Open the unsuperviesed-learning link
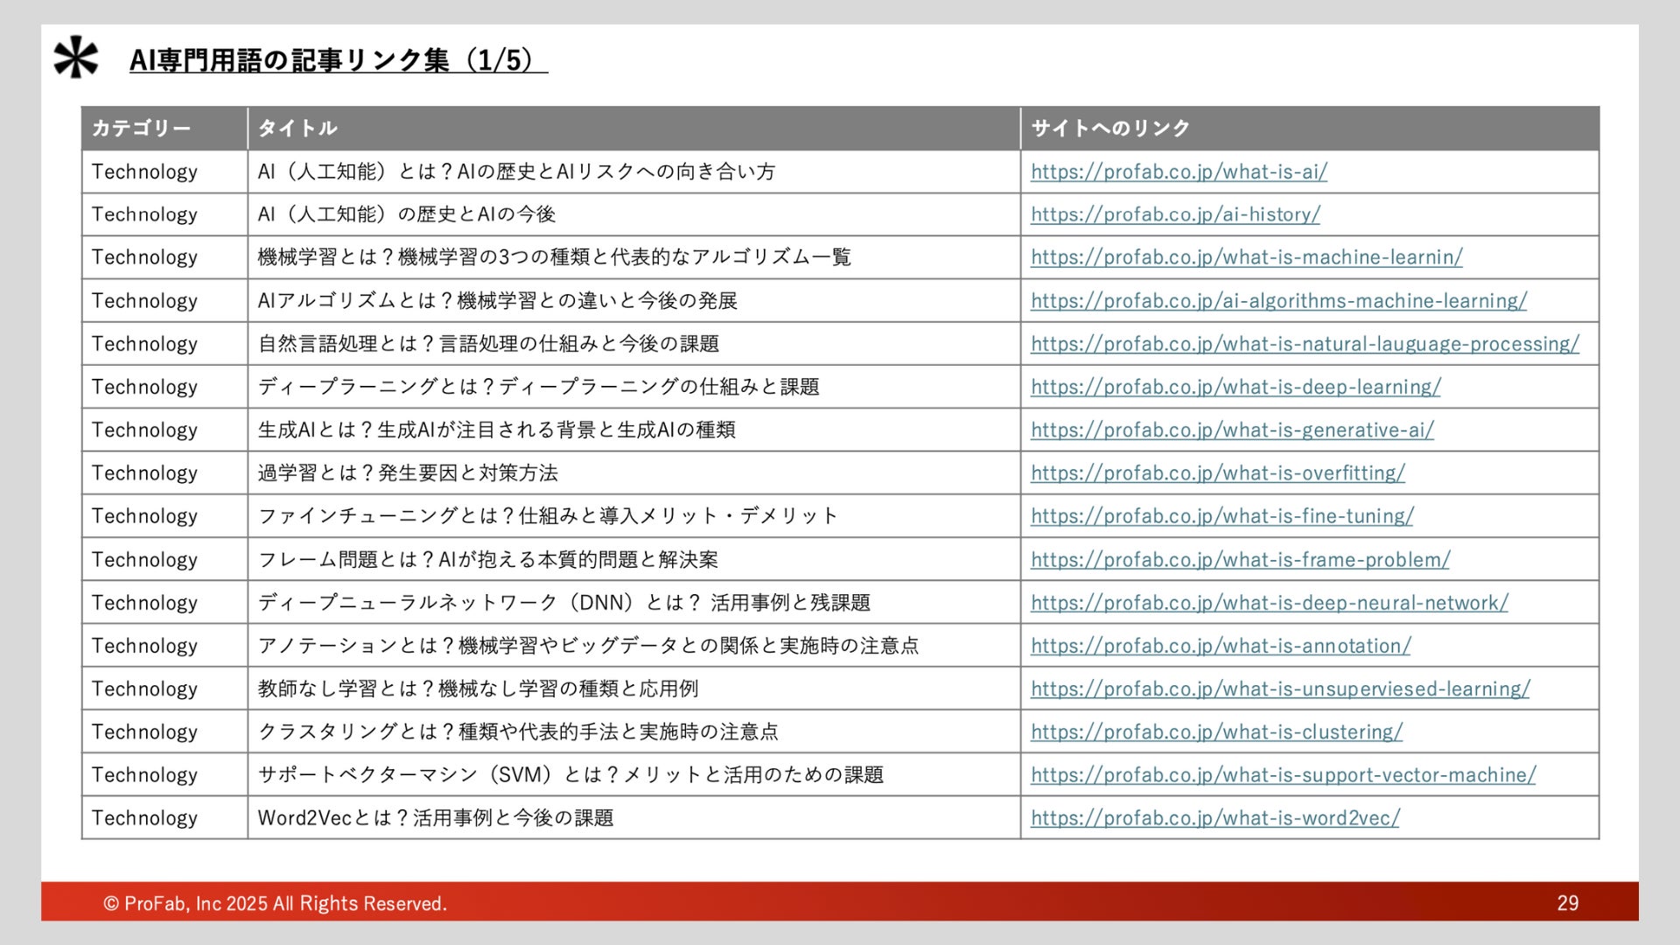Image resolution: width=1680 pixels, height=945 pixels. [1279, 689]
